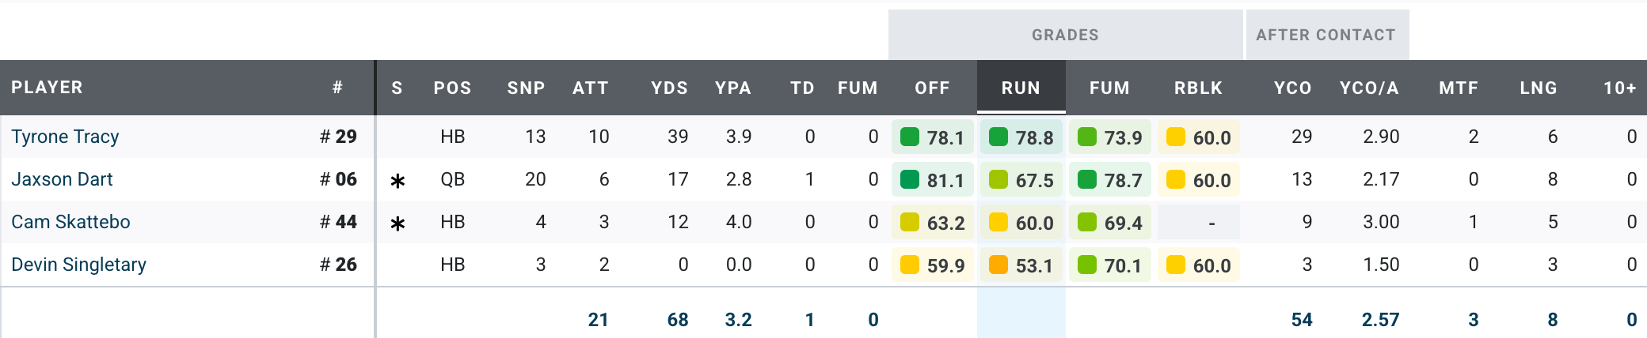Sort by the MTF column header
The image size is (1647, 338).
coord(1458,88)
